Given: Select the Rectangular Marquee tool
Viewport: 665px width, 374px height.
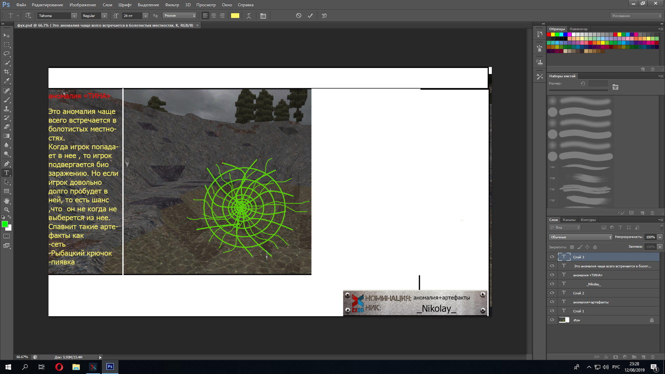Looking at the screenshot, I should point(7,45).
